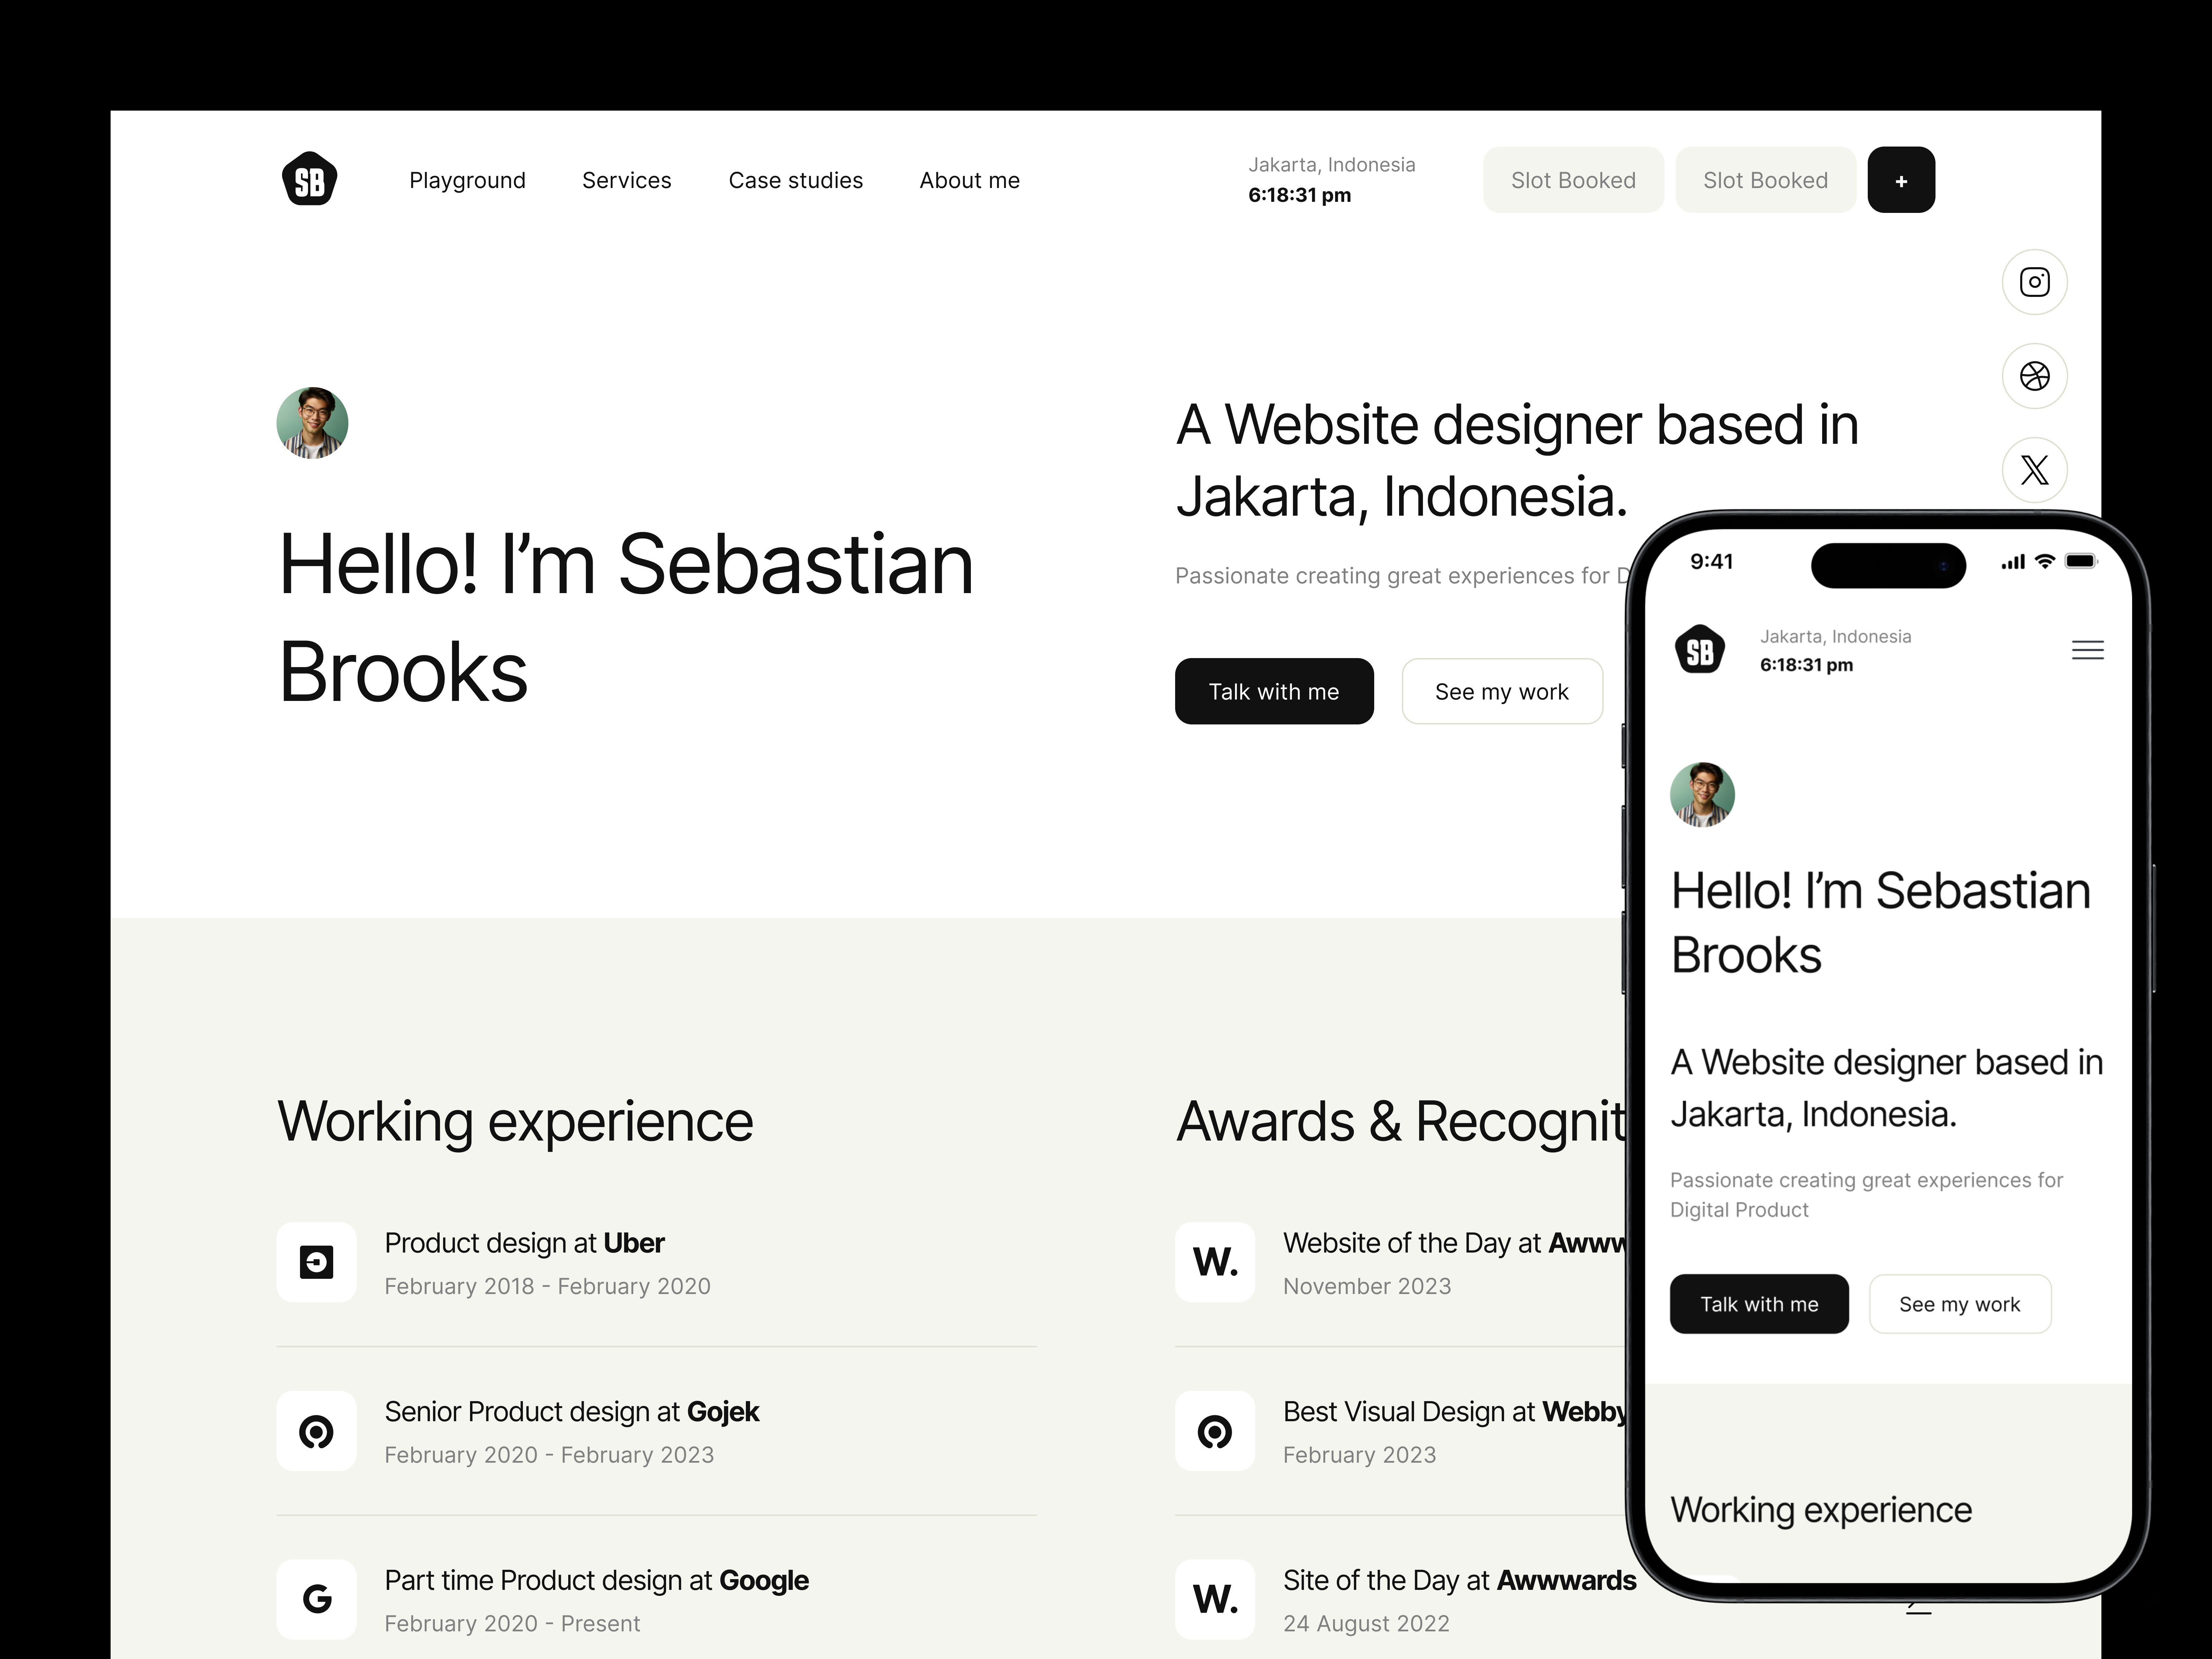Go to Services nav item

[x=627, y=180]
